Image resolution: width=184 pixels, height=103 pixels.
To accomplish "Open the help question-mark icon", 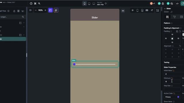I will [31, 3].
